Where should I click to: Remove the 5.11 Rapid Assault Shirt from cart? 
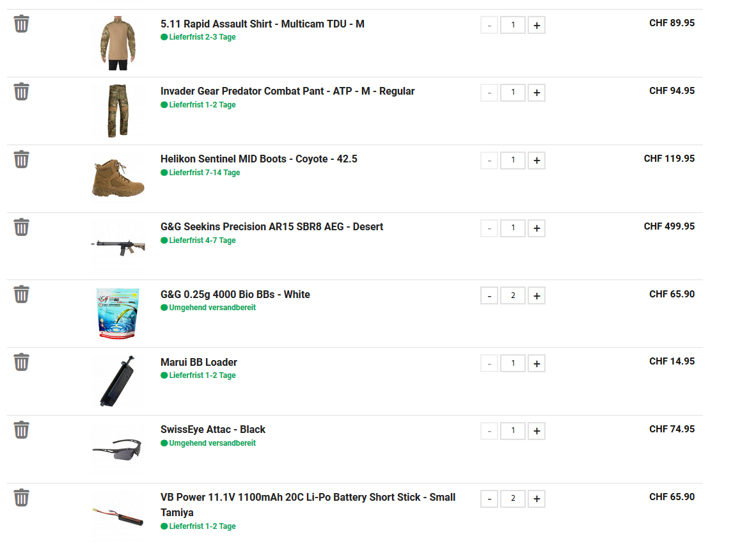[x=22, y=24]
